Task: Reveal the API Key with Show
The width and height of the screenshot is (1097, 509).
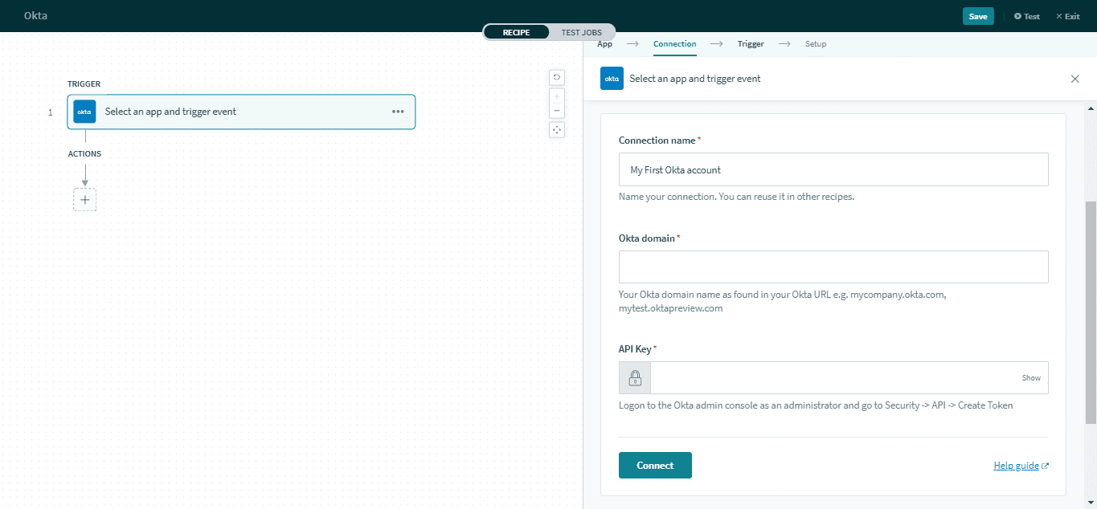Action: tap(1030, 377)
